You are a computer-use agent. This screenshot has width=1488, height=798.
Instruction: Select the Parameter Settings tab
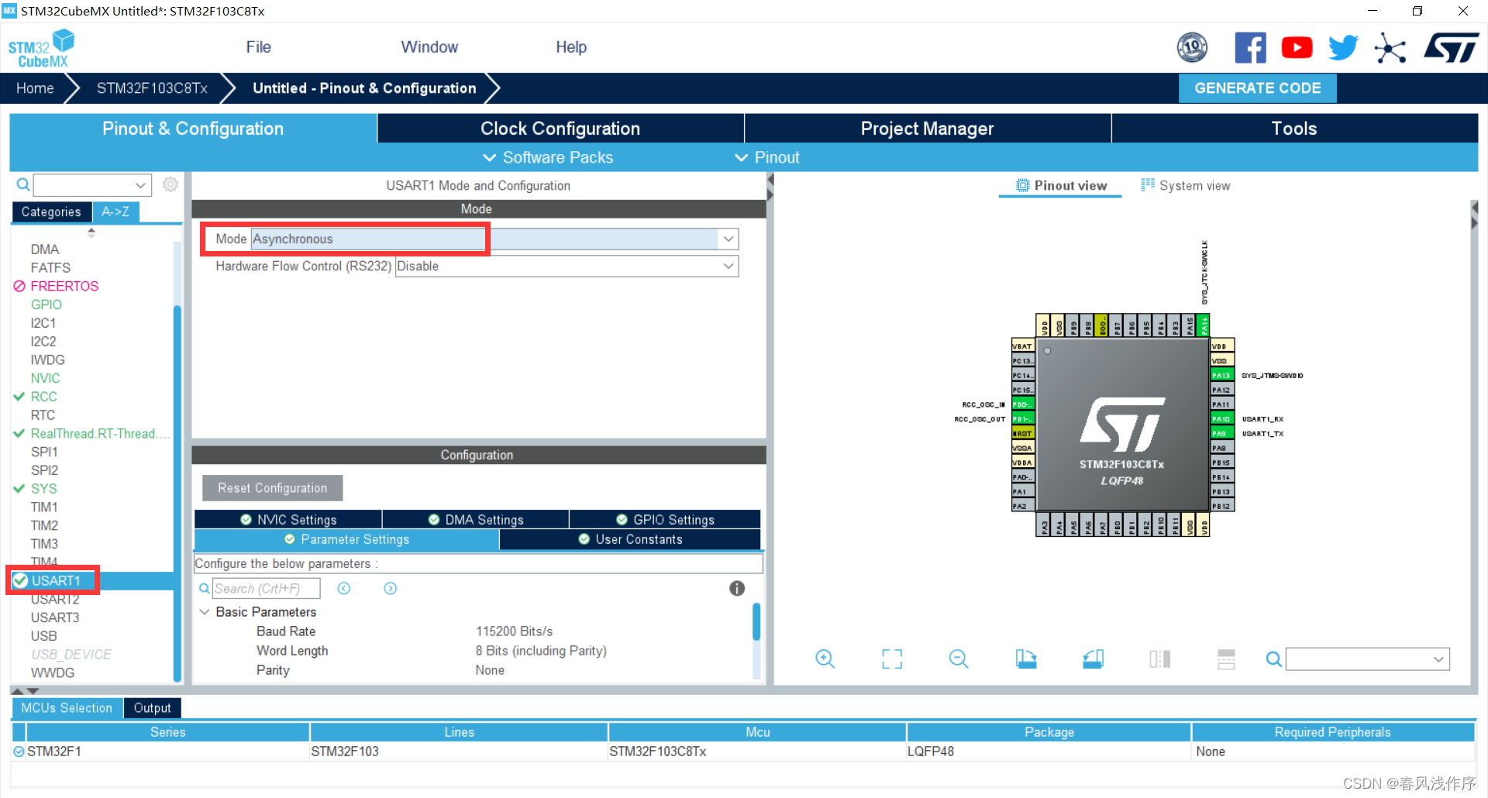(x=346, y=539)
